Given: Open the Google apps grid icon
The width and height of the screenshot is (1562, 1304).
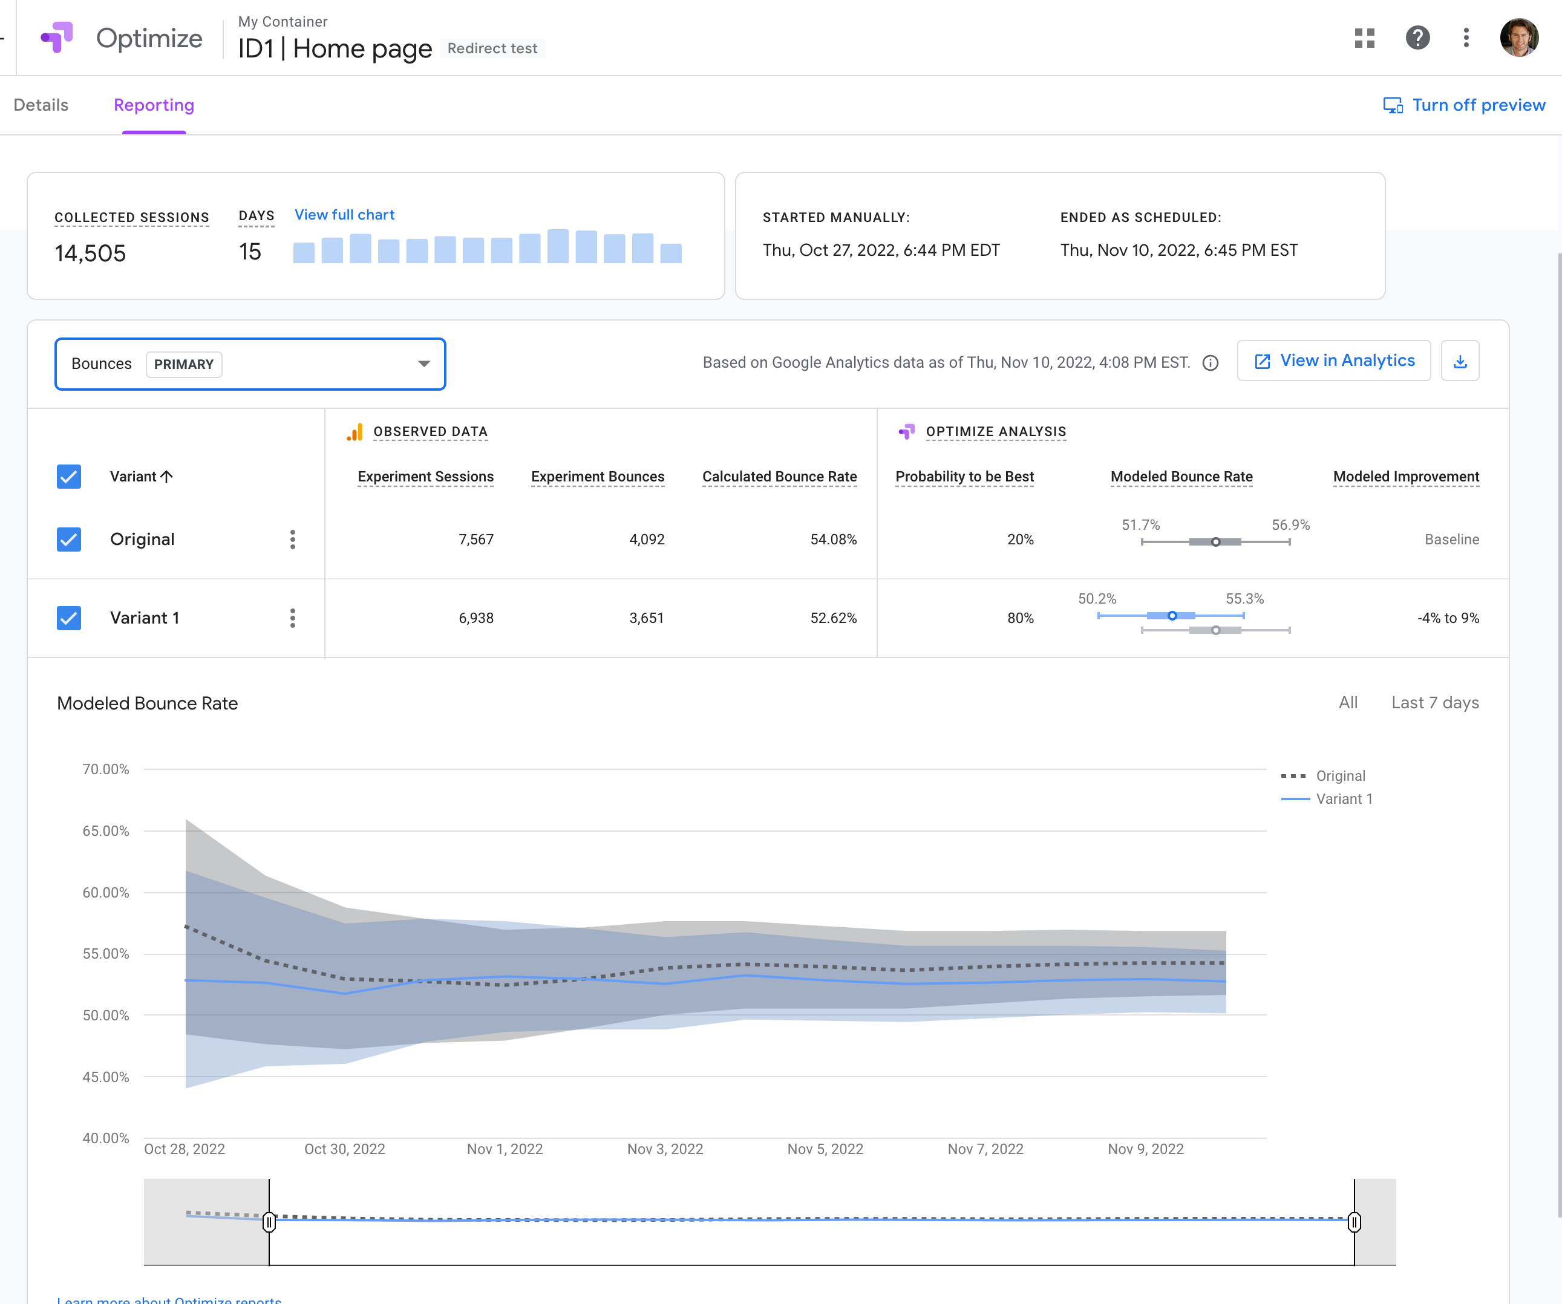Looking at the screenshot, I should click(x=1364, y=38).
